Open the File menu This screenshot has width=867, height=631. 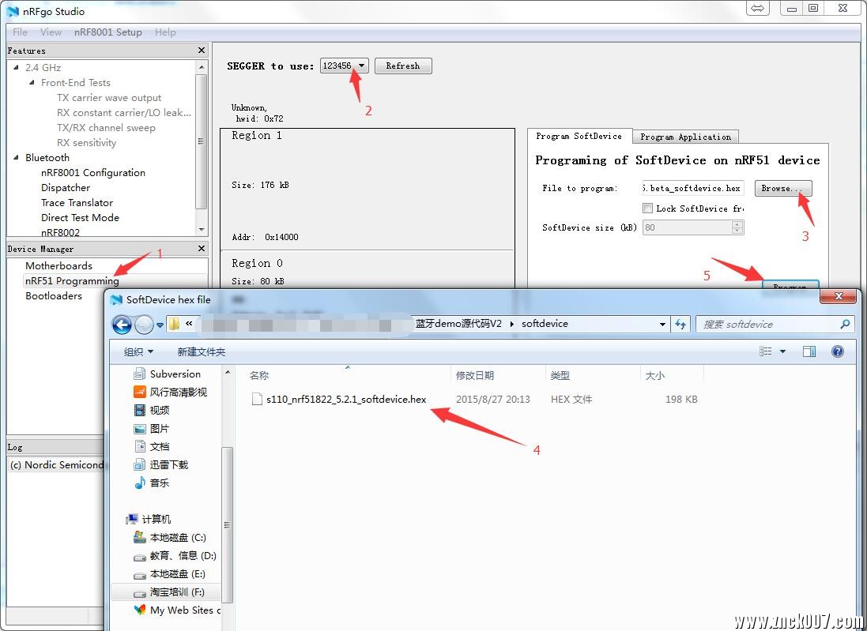[20, 32]
